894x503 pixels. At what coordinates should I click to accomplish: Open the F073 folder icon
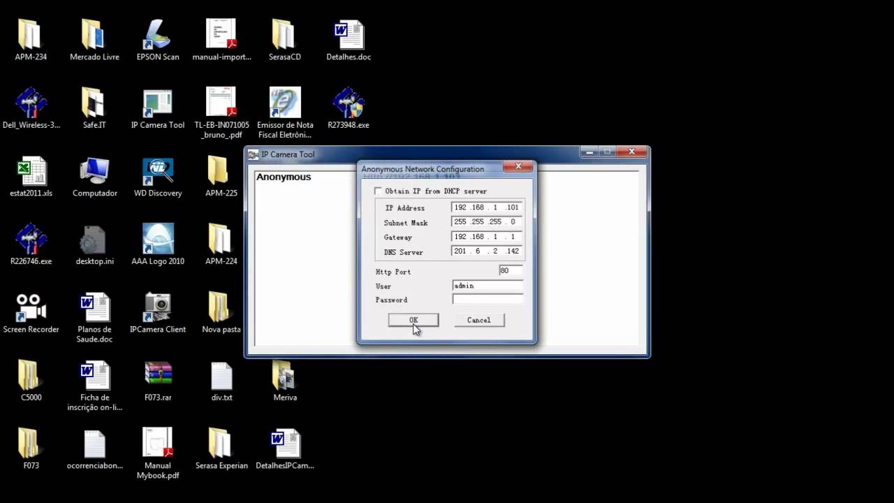pyautogui.click(x=31, y=444)
